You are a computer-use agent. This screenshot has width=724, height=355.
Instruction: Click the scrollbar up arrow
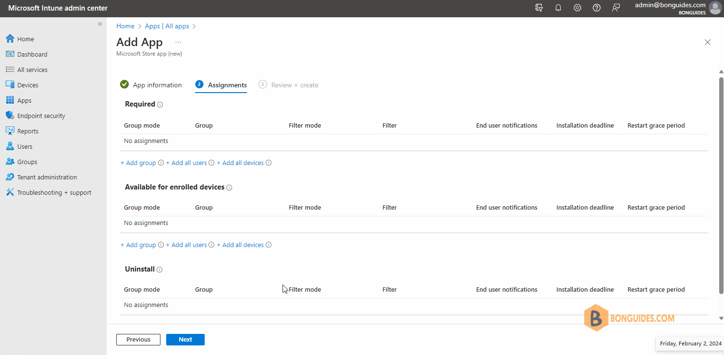tap(721, 72)
